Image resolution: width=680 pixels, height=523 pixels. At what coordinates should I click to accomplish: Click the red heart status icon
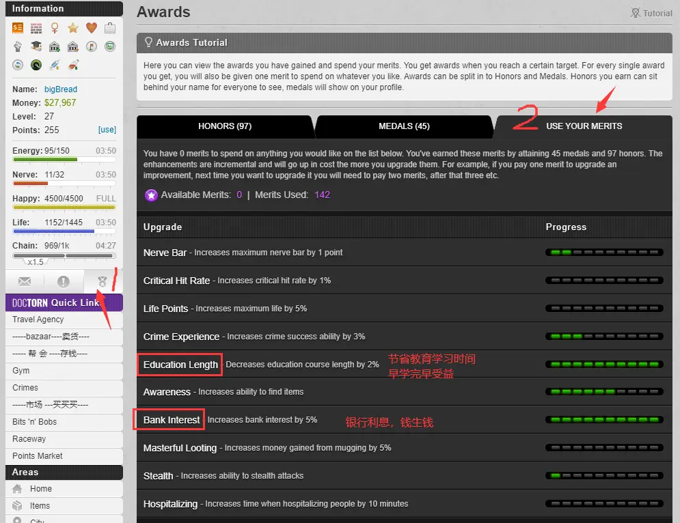tap(91, 28)
